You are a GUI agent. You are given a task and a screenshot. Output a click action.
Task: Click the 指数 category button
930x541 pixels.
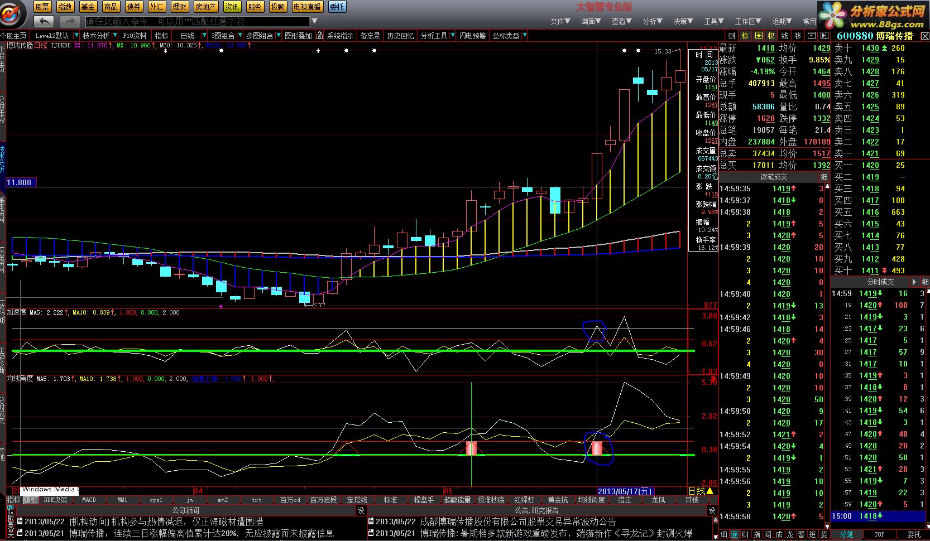click(65, 7)
